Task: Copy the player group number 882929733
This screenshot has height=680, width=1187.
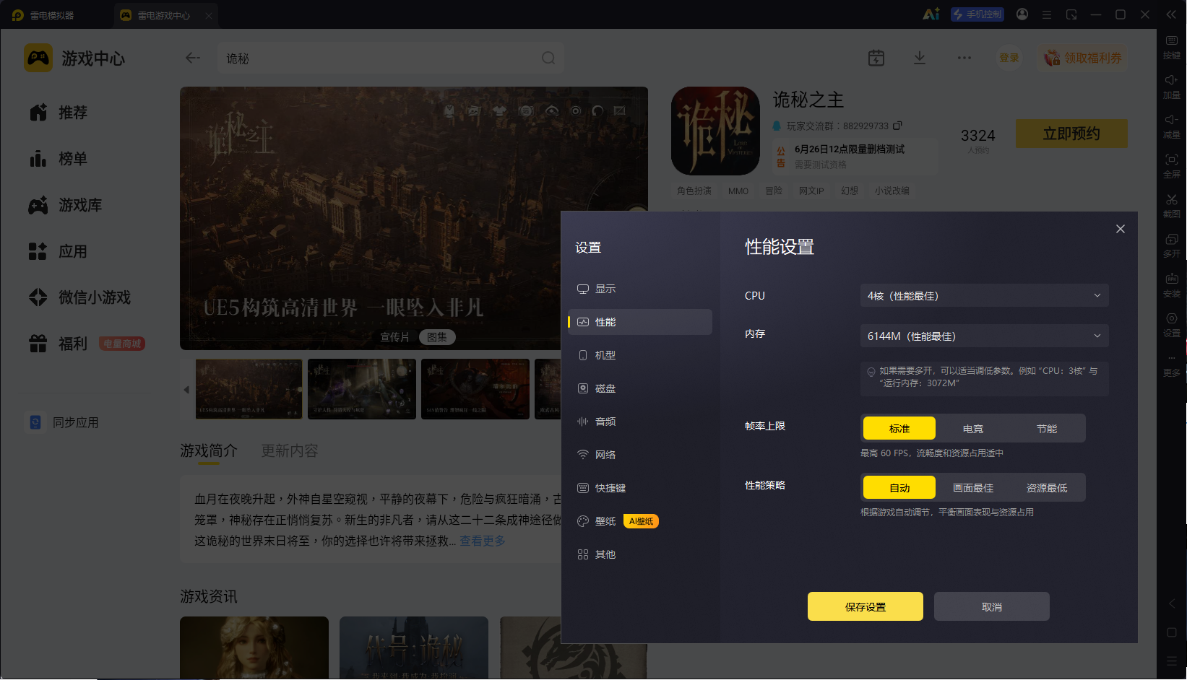Action: pos(897,126)
